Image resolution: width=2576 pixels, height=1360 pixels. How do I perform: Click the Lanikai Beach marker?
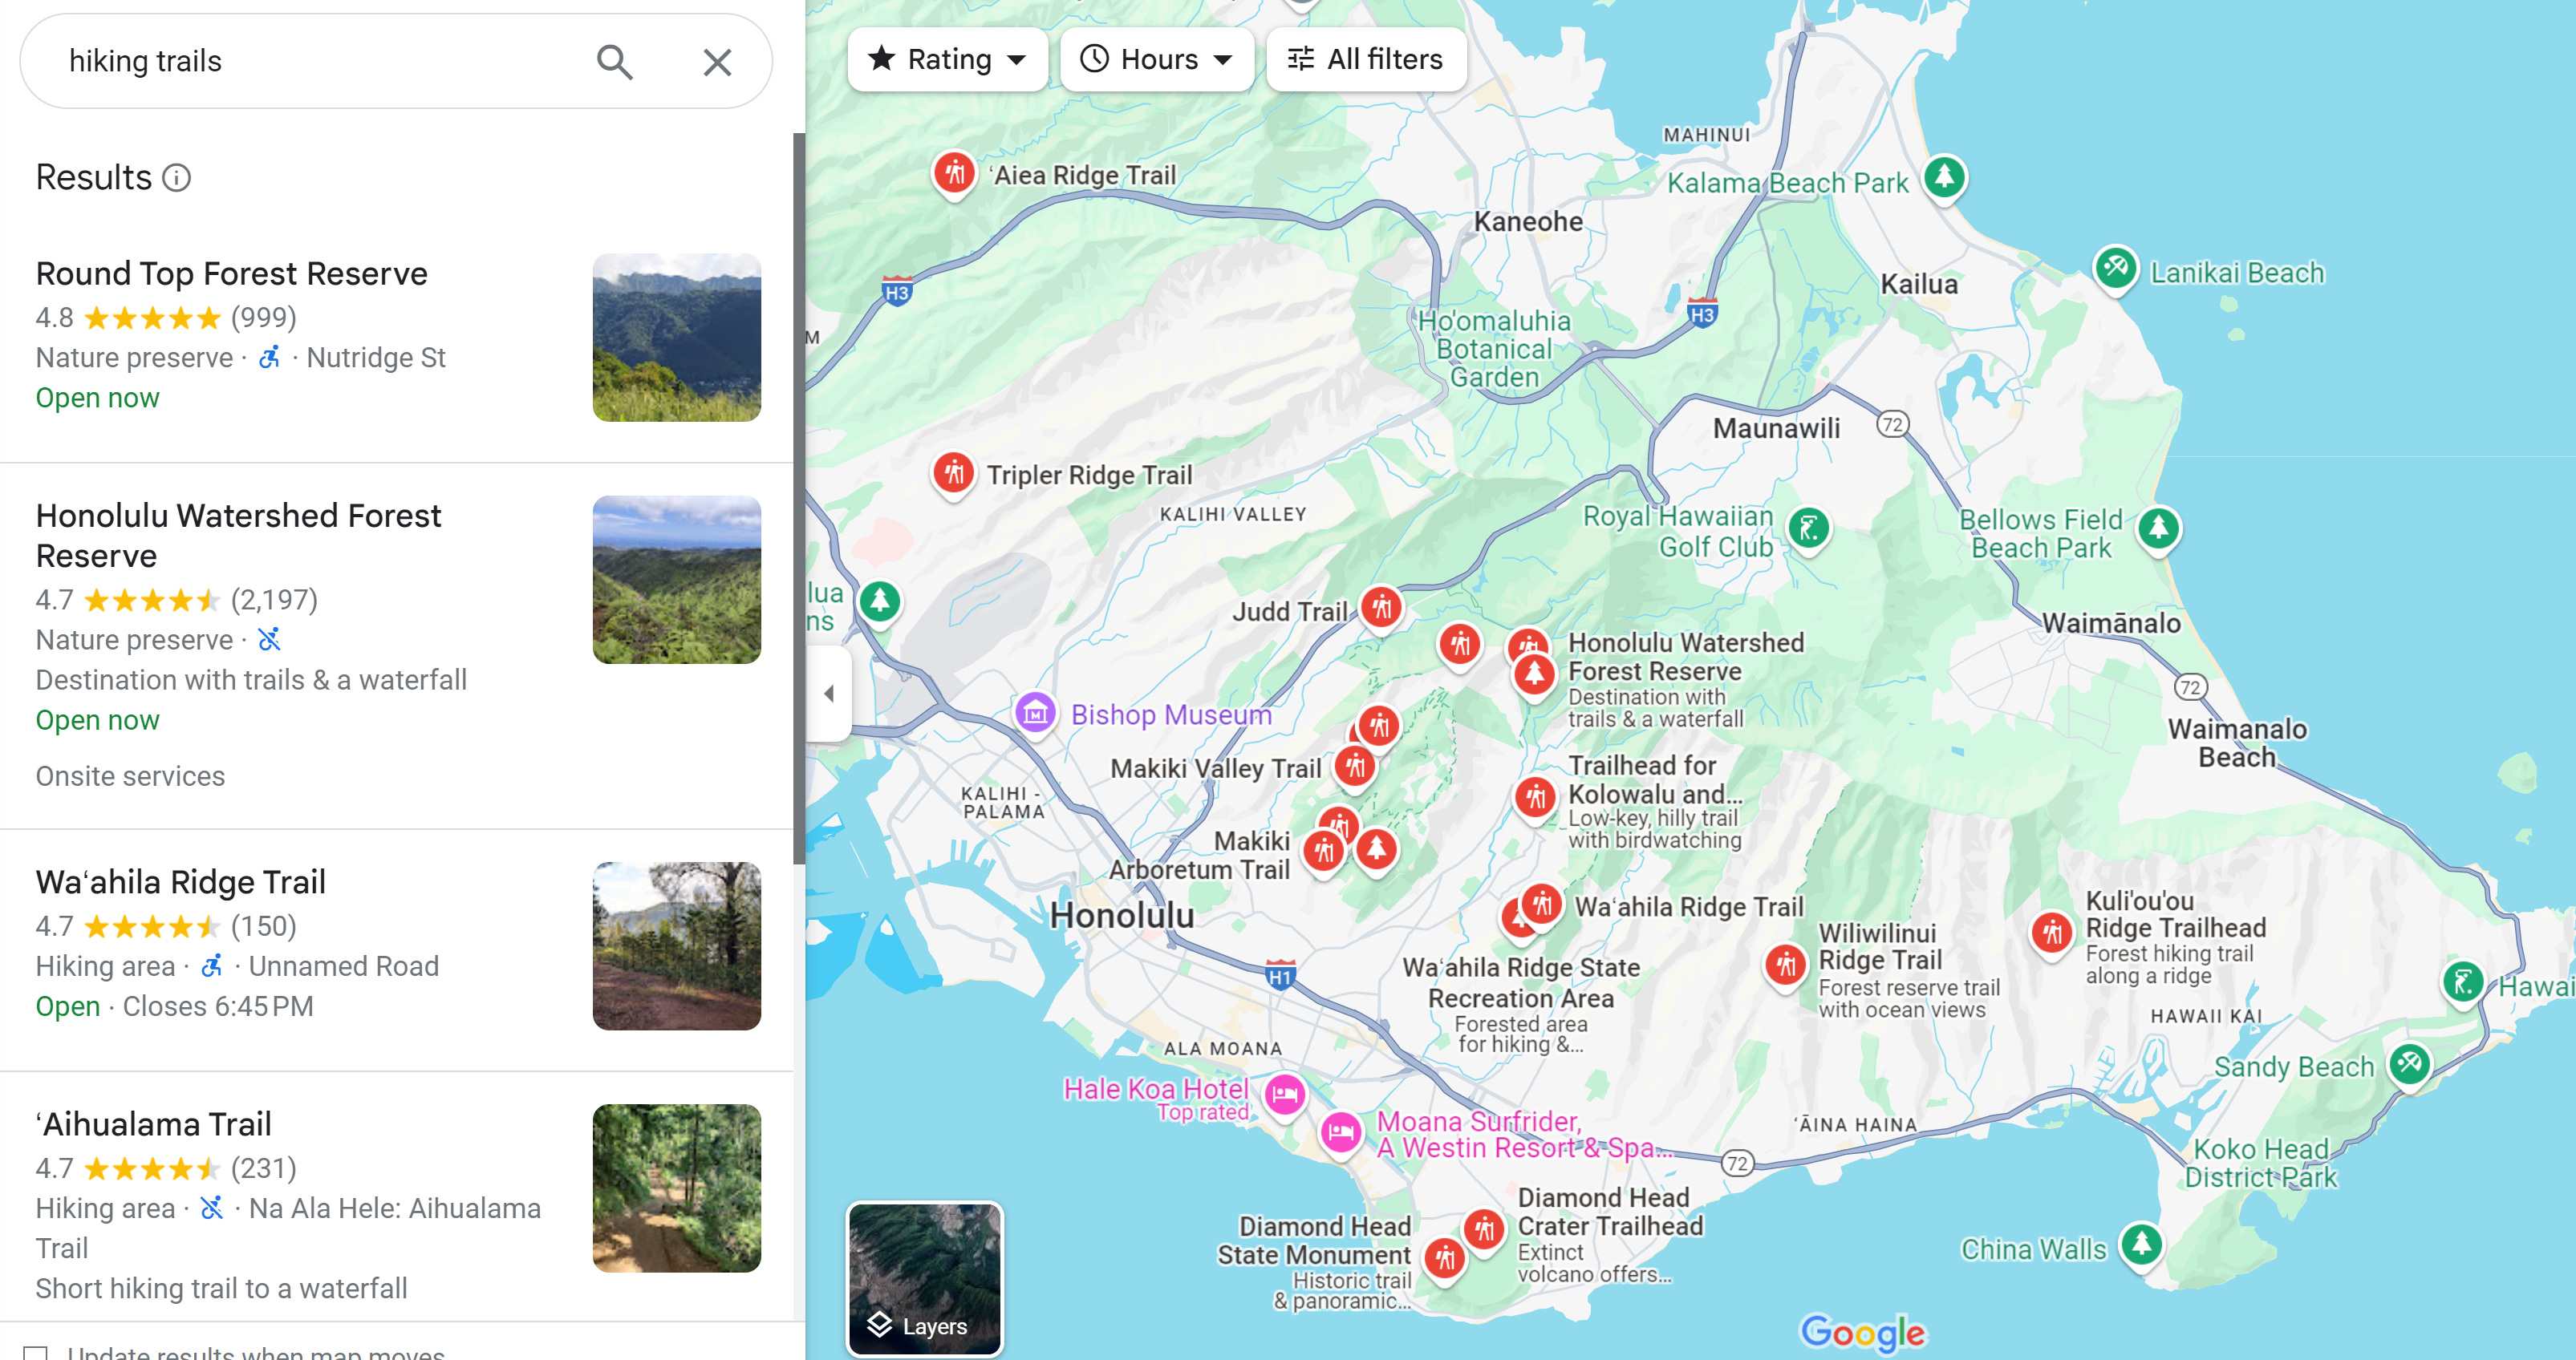point(2115,269)
